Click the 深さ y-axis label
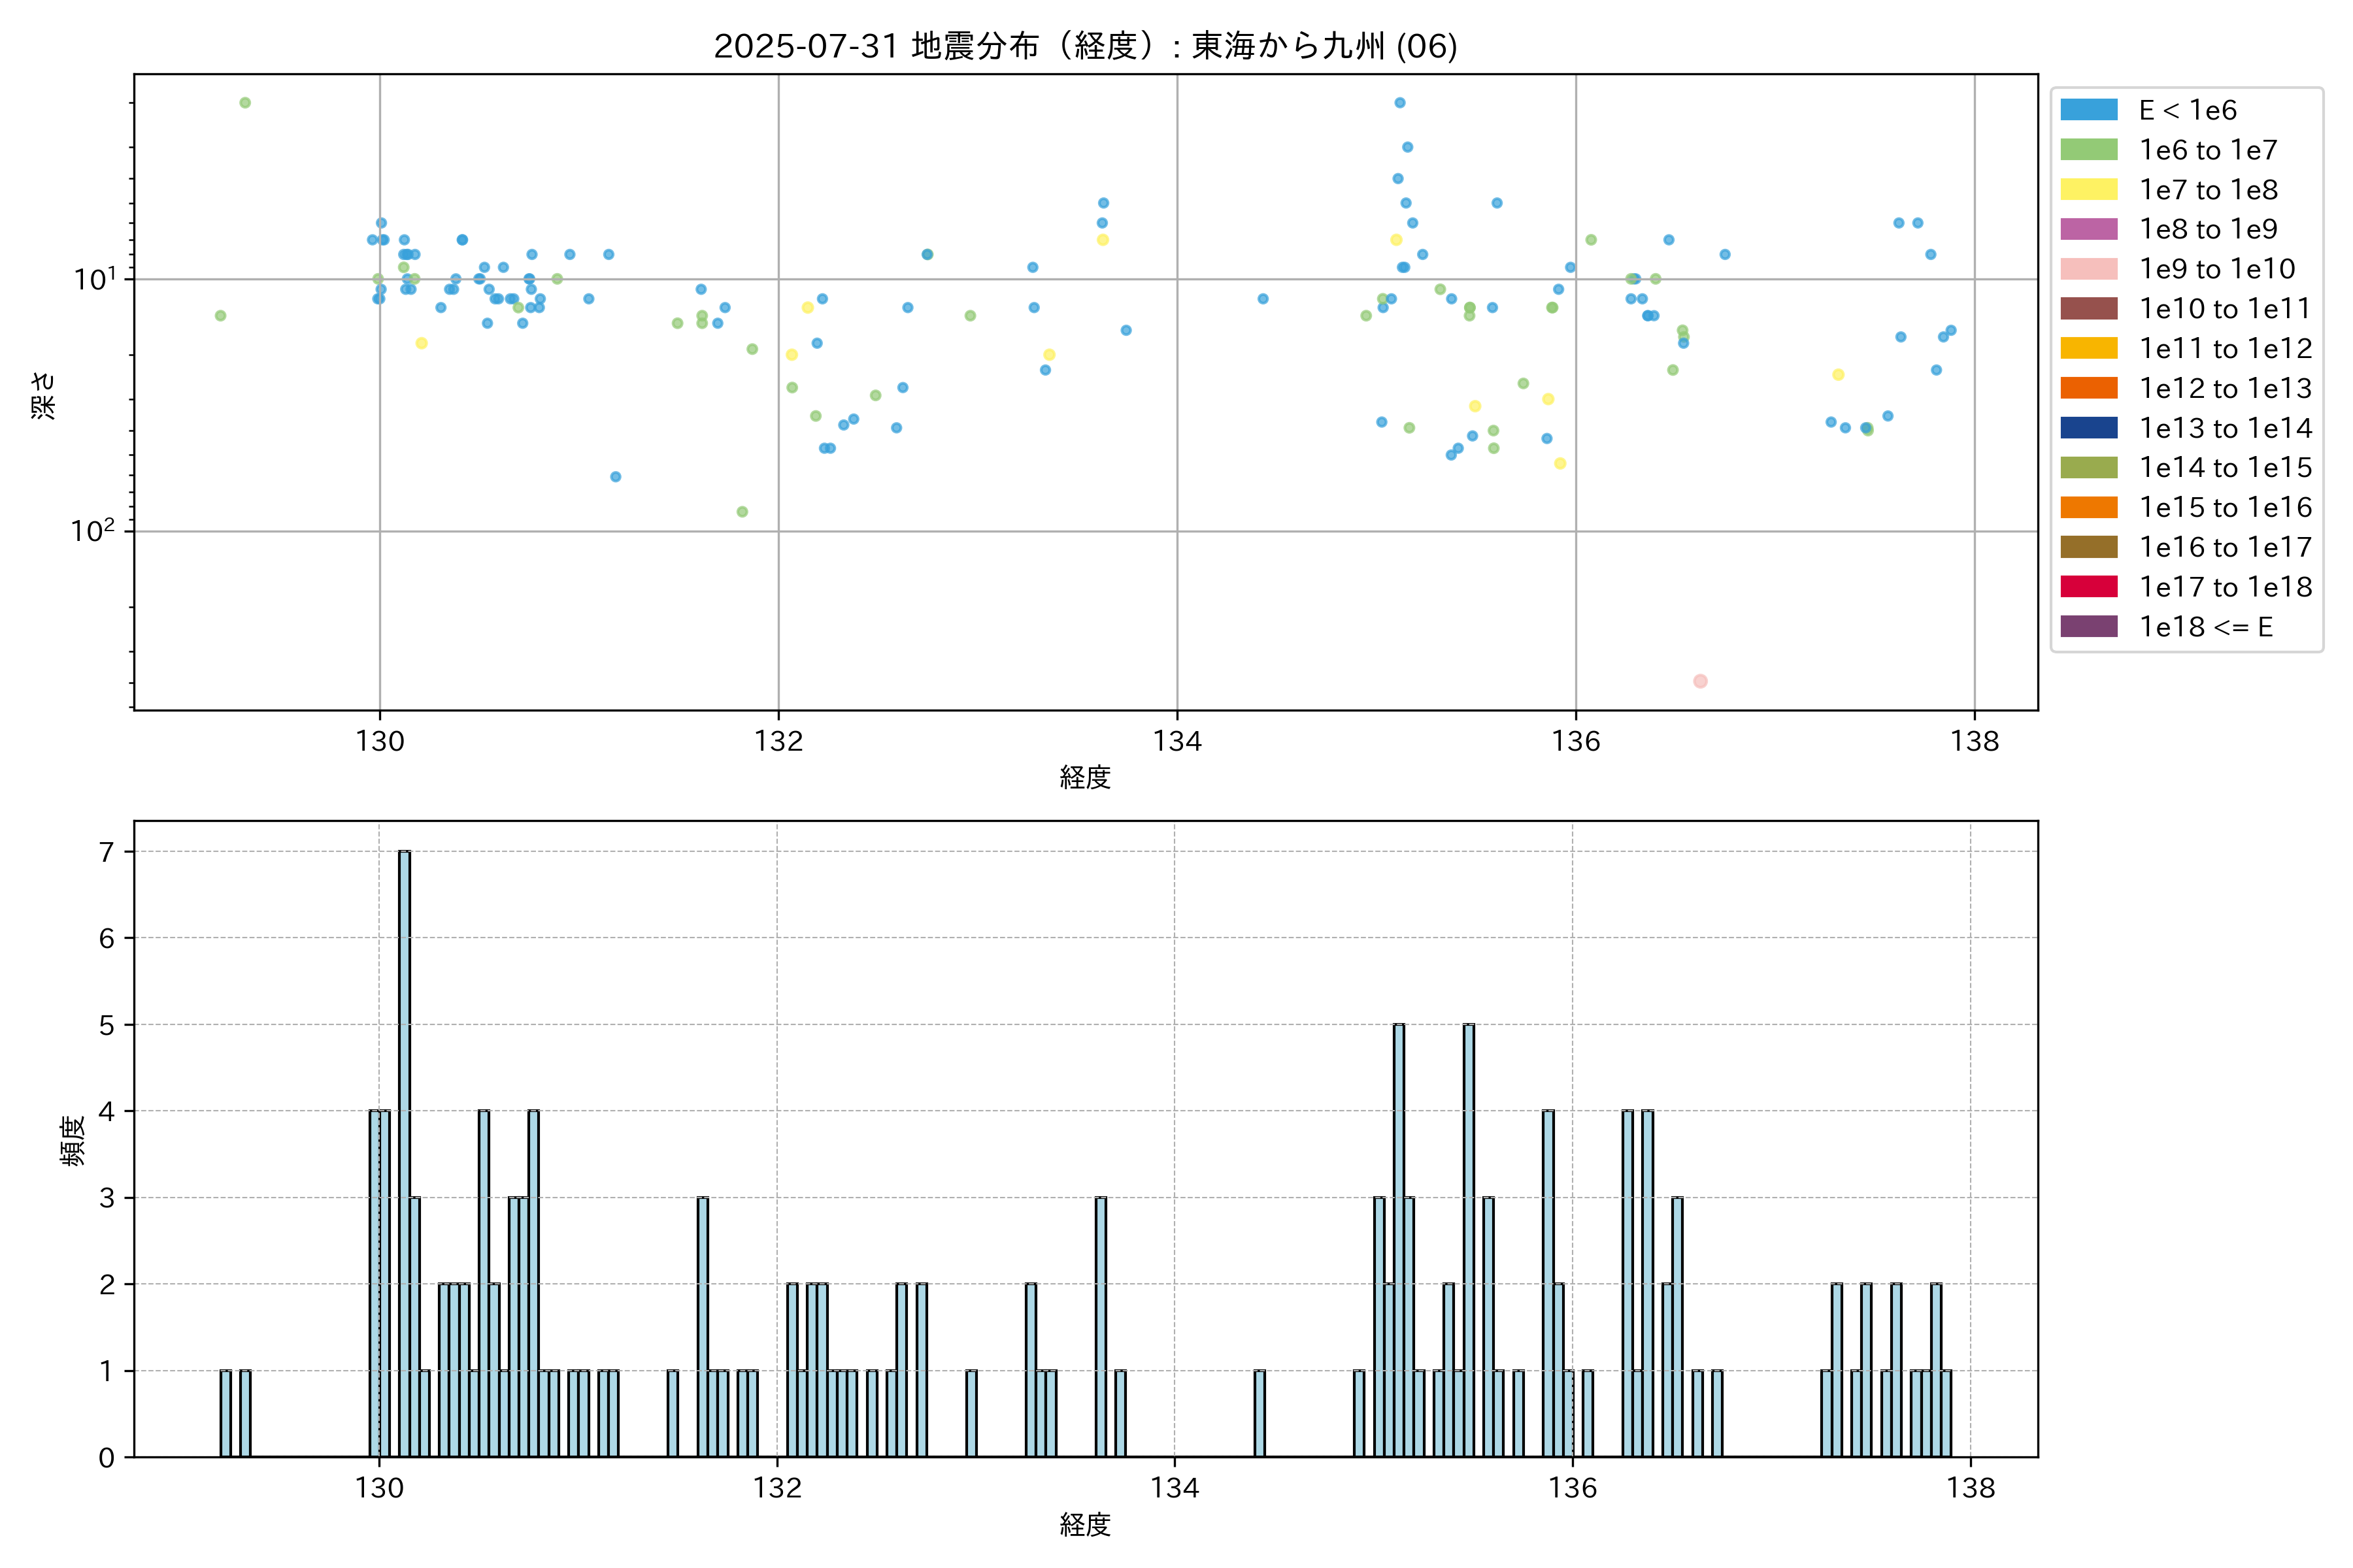2353x1568 pixels. (x=44, y=395)
